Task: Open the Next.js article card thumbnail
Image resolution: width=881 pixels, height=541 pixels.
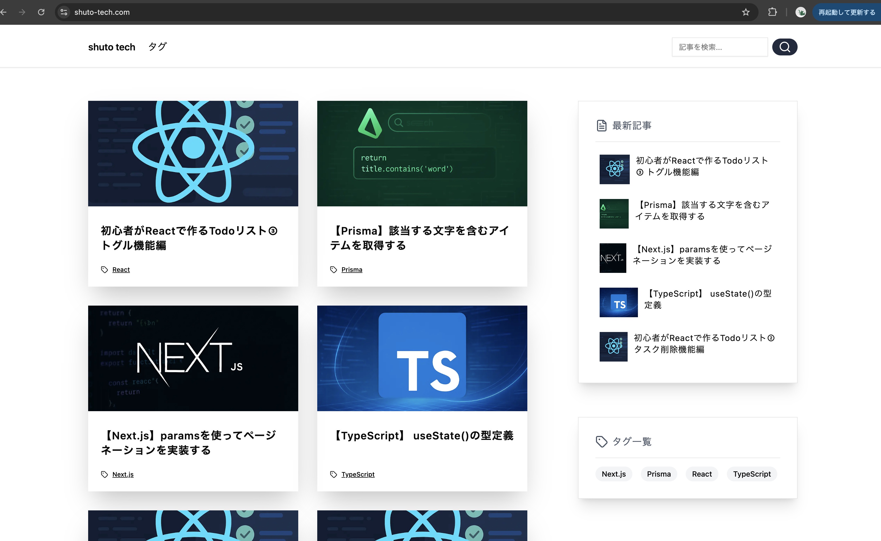Action: pyautogui.click(x=193, y=358)
